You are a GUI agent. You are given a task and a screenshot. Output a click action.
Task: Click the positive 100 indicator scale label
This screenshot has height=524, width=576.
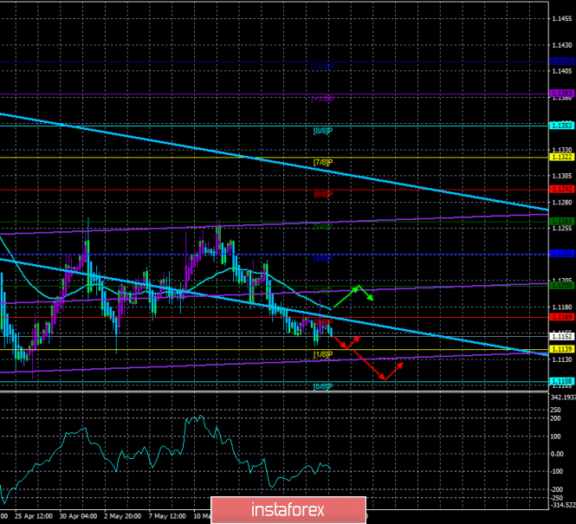click(556, 437)
